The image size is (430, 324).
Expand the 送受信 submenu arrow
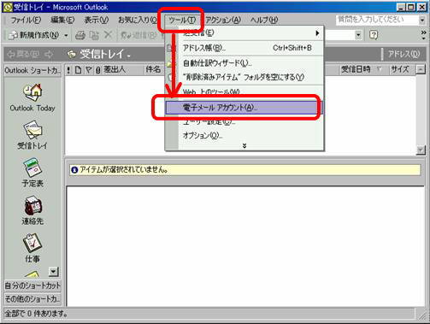(317, 33)
